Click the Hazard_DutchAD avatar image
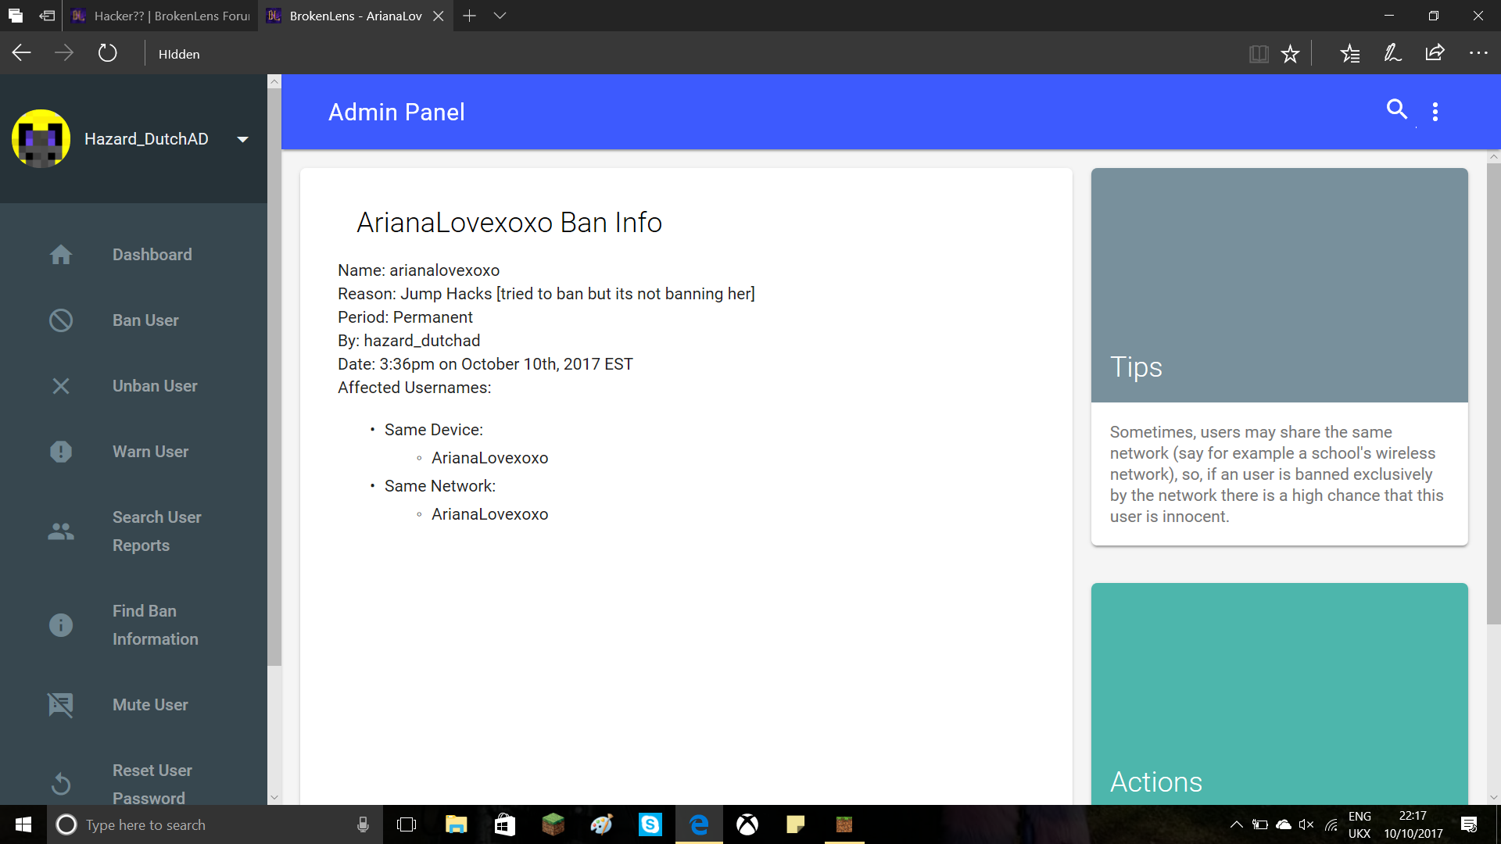Viewport: 1501px width, 844px height. click(41, 139)
